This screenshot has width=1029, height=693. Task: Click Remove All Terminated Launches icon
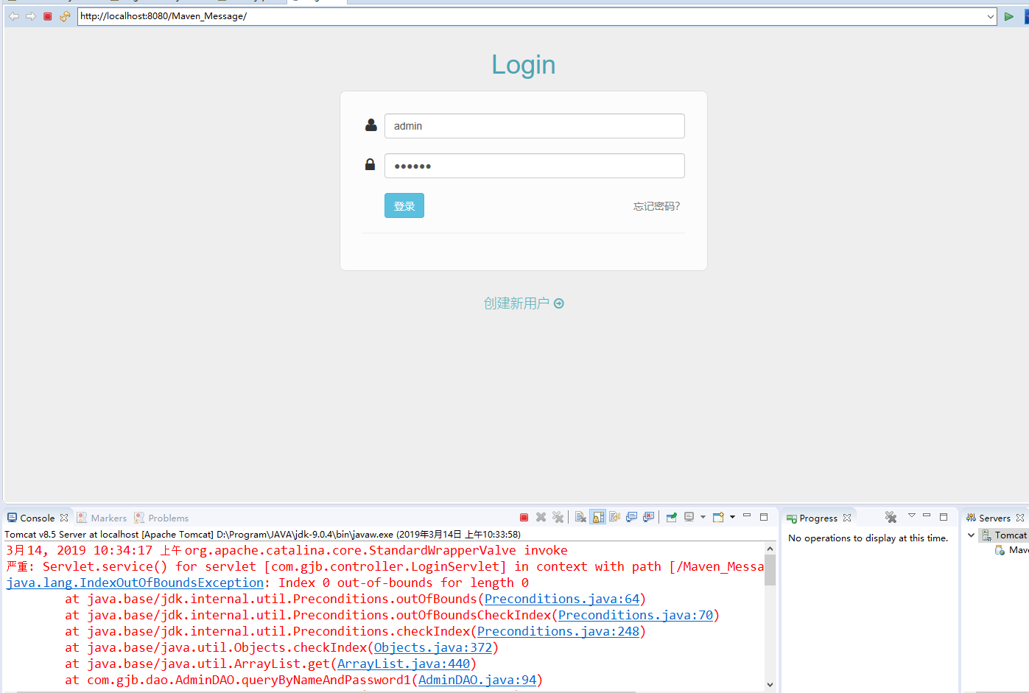pyautogui.click(x=558, y=517)
